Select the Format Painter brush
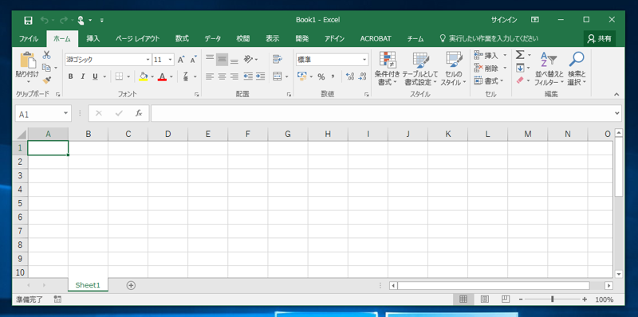The width and height of the screenshot is (638, 317). coord(47,80)
